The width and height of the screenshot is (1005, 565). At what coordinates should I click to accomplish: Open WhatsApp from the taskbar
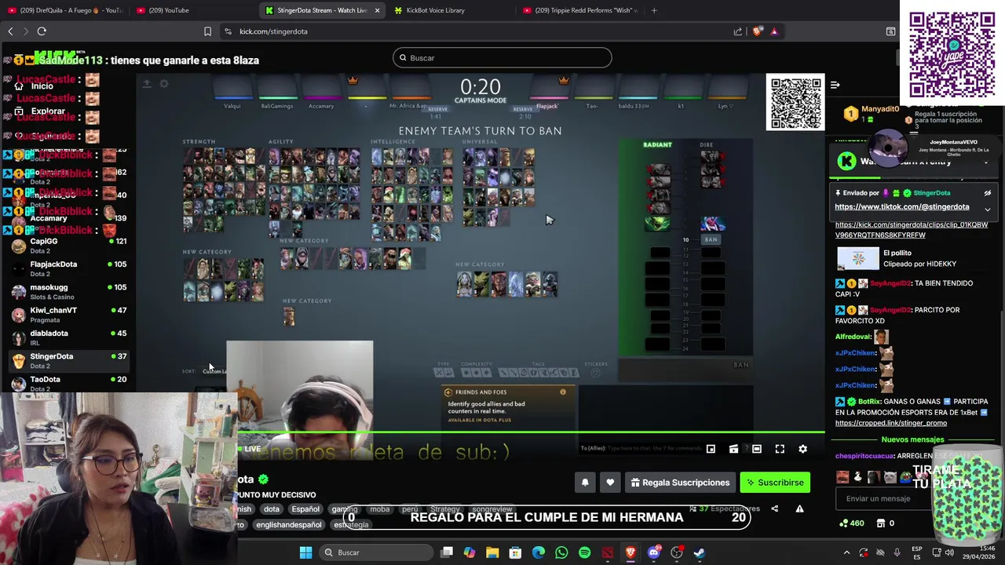(561, 552)
